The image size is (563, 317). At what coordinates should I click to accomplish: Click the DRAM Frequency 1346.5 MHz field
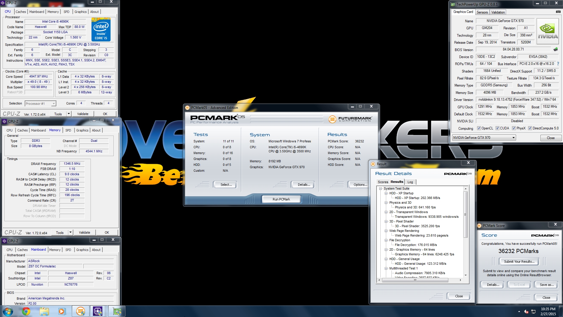coord(72,164)
